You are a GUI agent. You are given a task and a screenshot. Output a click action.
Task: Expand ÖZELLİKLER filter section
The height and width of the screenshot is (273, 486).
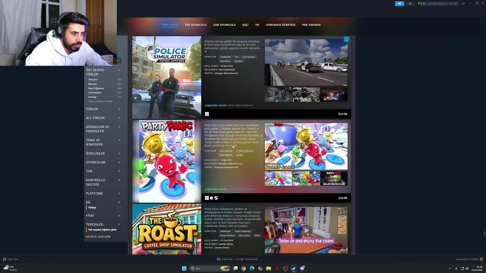click(x=103, y=153)
